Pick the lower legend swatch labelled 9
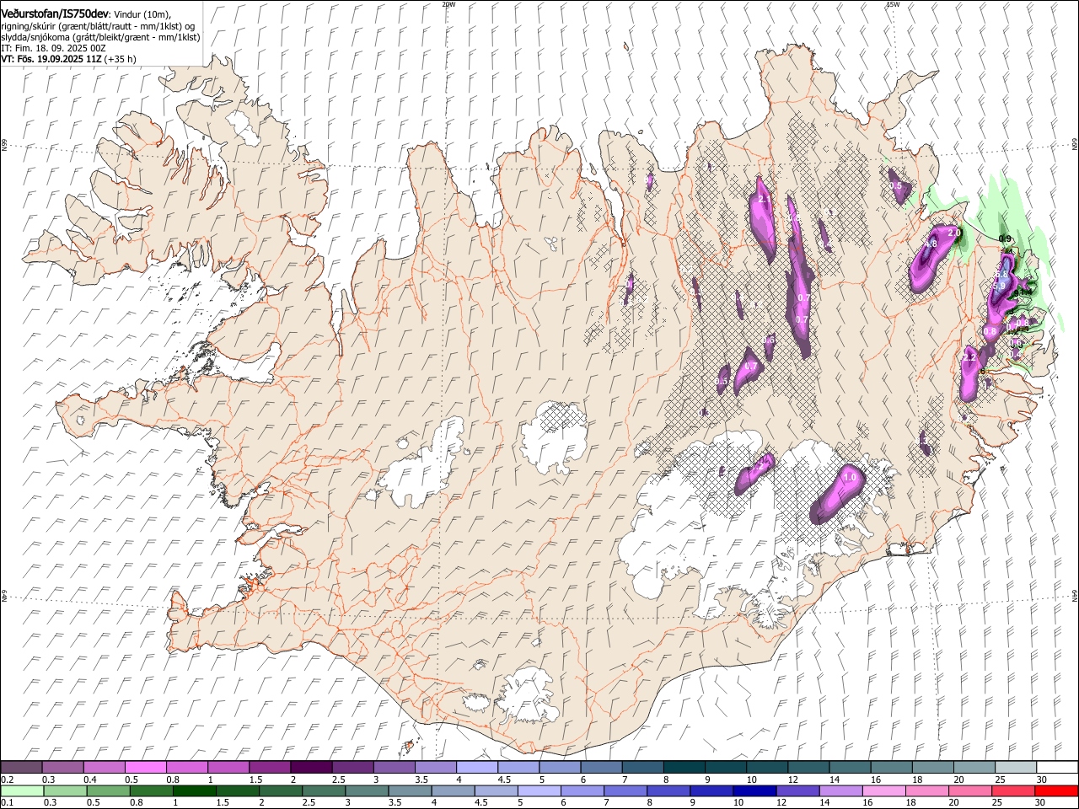1079x809 pixels. 711,790
